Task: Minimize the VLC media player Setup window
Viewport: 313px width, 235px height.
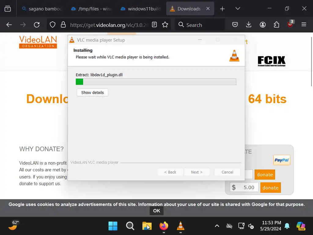Action: (x=200, y=40)
